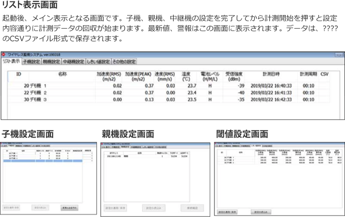Image resolution: width=345 pixels, height=217 pixels.
Task: Click the 加速度(PEAK) column header
Action: [138, 77]
